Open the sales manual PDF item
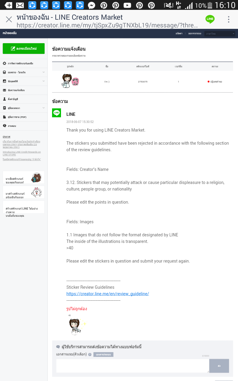 (x=24, y=117)
